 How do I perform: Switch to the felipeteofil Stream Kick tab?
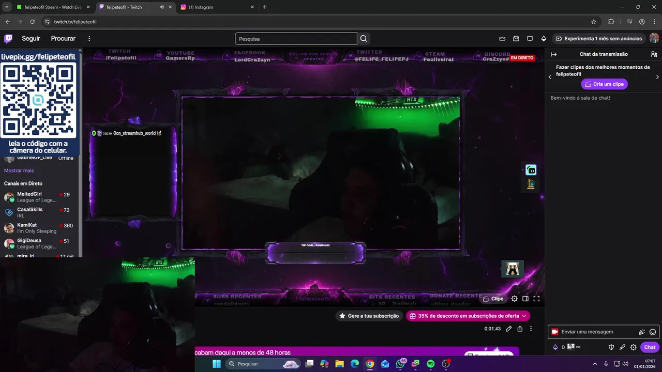pos(52,7)
